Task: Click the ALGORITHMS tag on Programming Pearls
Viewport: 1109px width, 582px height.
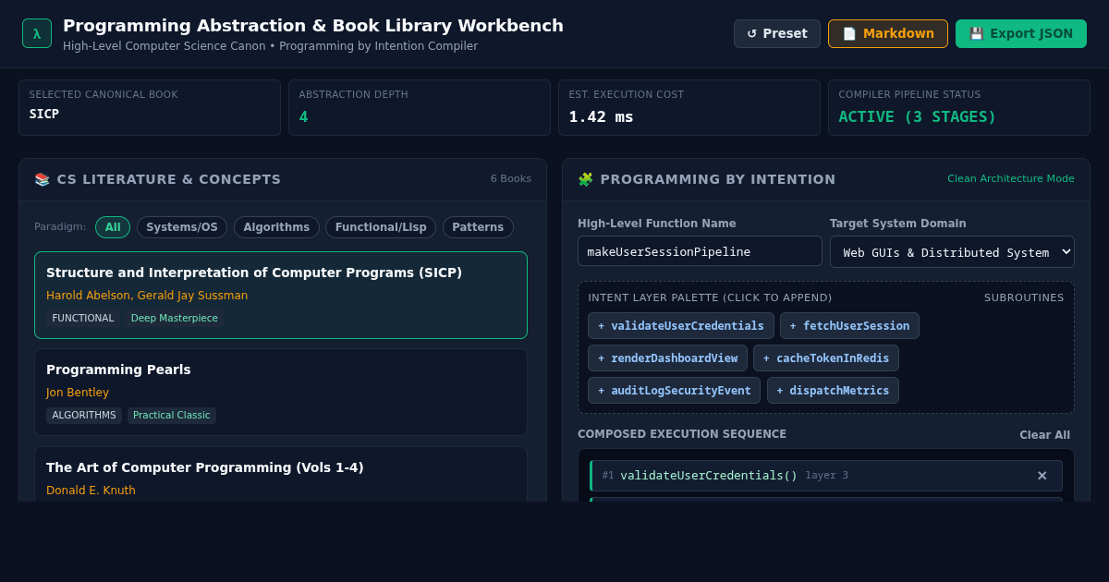Action: [x=84, y=416]
